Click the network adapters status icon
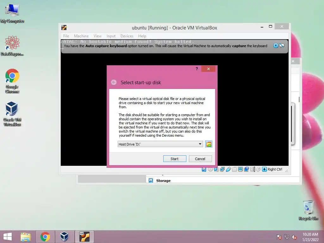This screenshot has width=324, height=243. (x=222, y=169)
